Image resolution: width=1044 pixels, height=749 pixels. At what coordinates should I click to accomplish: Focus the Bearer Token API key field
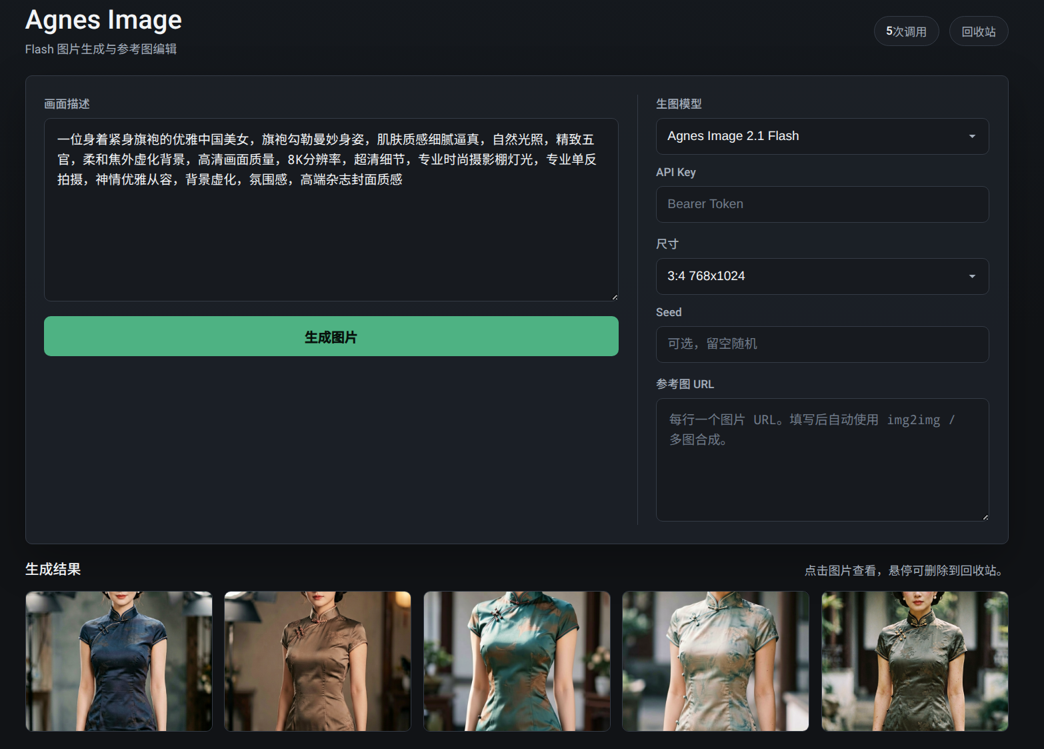822,204
